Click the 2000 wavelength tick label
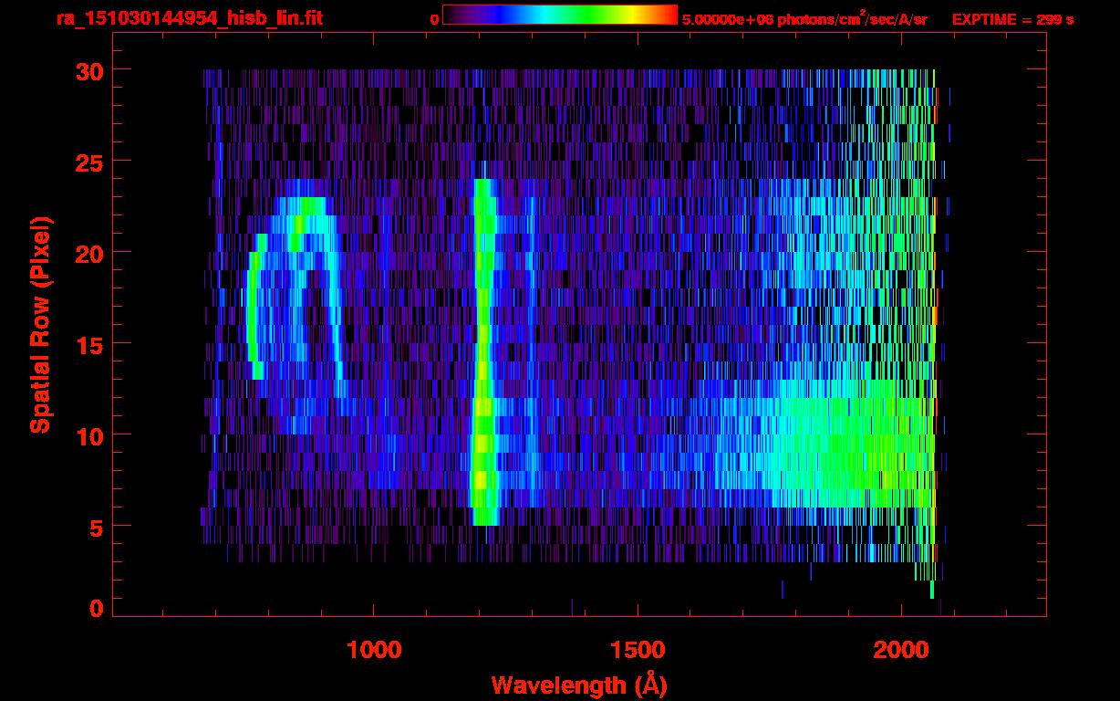1120x701 pixels. click(x=902, y=650)
